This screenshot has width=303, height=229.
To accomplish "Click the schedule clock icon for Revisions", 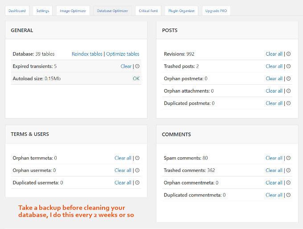I will 288,54.
